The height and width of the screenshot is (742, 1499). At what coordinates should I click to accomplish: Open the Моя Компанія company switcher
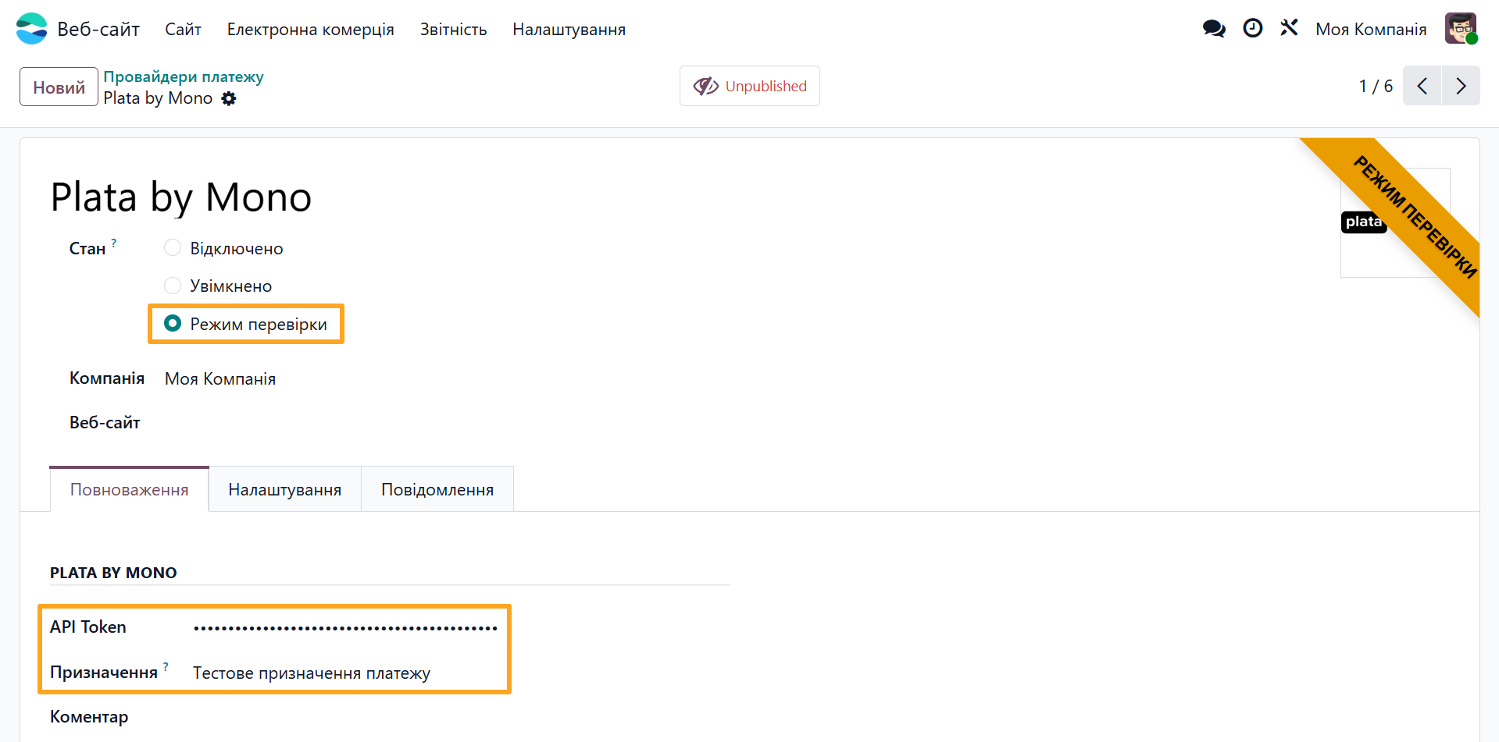(1371, 29)
